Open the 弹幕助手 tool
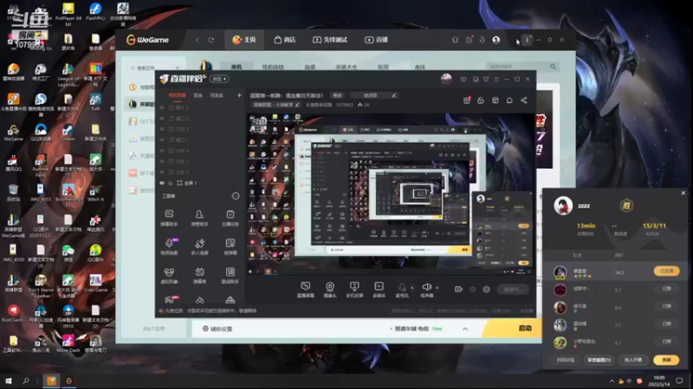The image size is (693, 389). pyautogui.click(x=169, y=218)
